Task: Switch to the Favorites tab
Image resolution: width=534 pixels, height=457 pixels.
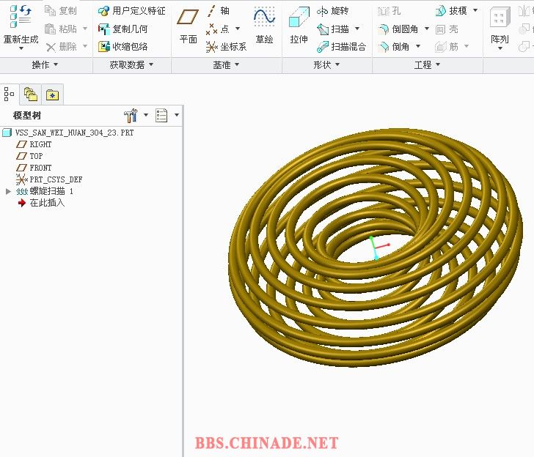Action: coord(53,94)
